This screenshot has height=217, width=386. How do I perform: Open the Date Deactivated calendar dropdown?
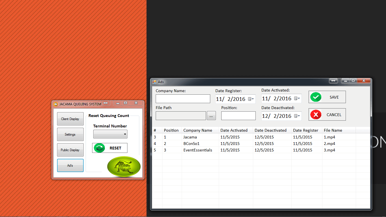[297, 116]
